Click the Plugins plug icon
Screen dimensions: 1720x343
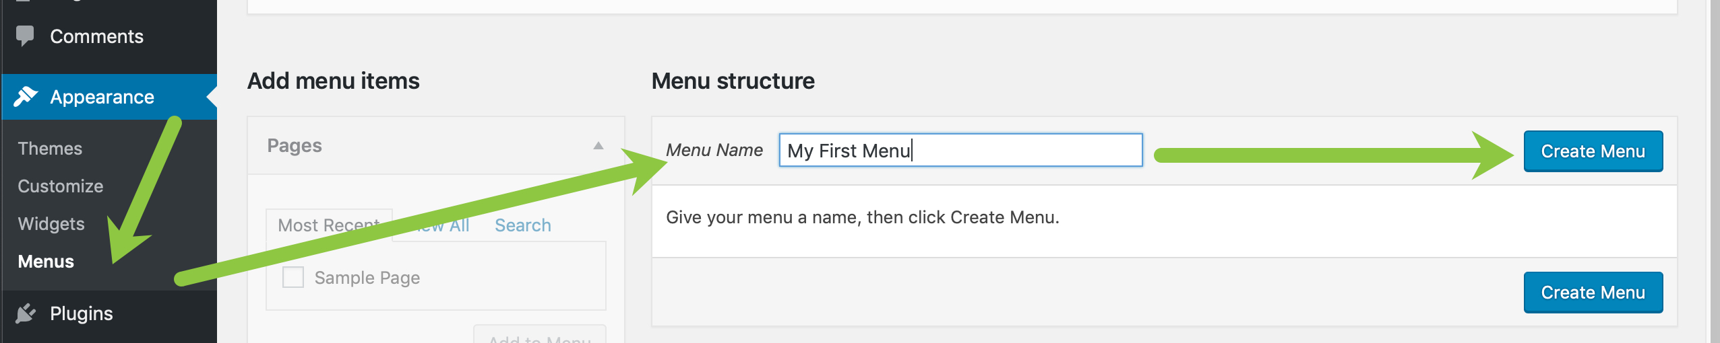coord(26,313)
